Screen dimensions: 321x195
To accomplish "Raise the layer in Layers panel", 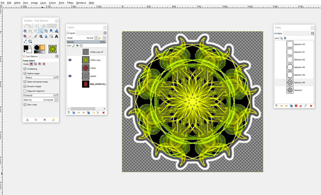I will [79, 113].
